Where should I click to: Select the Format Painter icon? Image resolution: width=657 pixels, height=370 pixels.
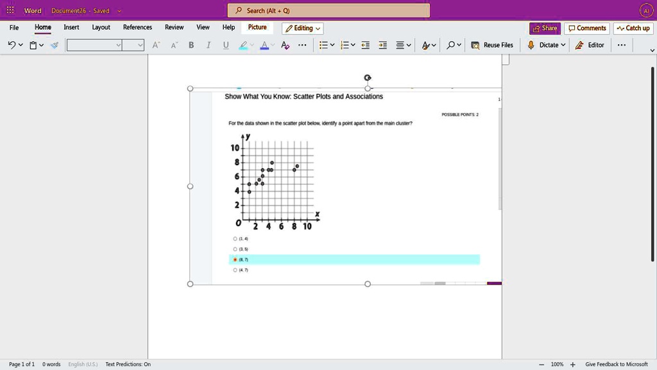[x=55, y=45]
